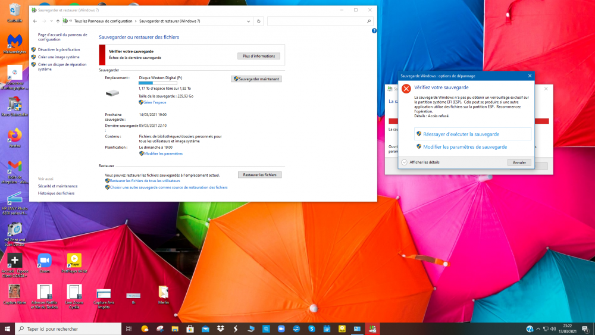This screenshot has height=335, width=595.
Task: Open the Dropbox icon in the taskbar
Action: (221, 329)
